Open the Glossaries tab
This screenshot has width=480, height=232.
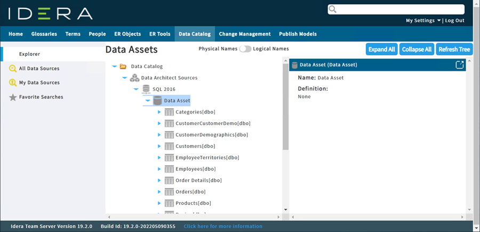[x=44, y=34]
